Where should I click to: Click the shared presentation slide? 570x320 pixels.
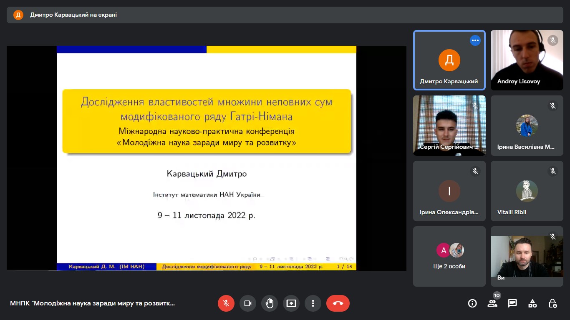tap(207, 158)
